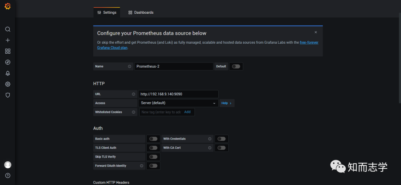
Task: Enable the Skip TLS Verify toggle
Action: pyautogui.click(x=153, y=157)
